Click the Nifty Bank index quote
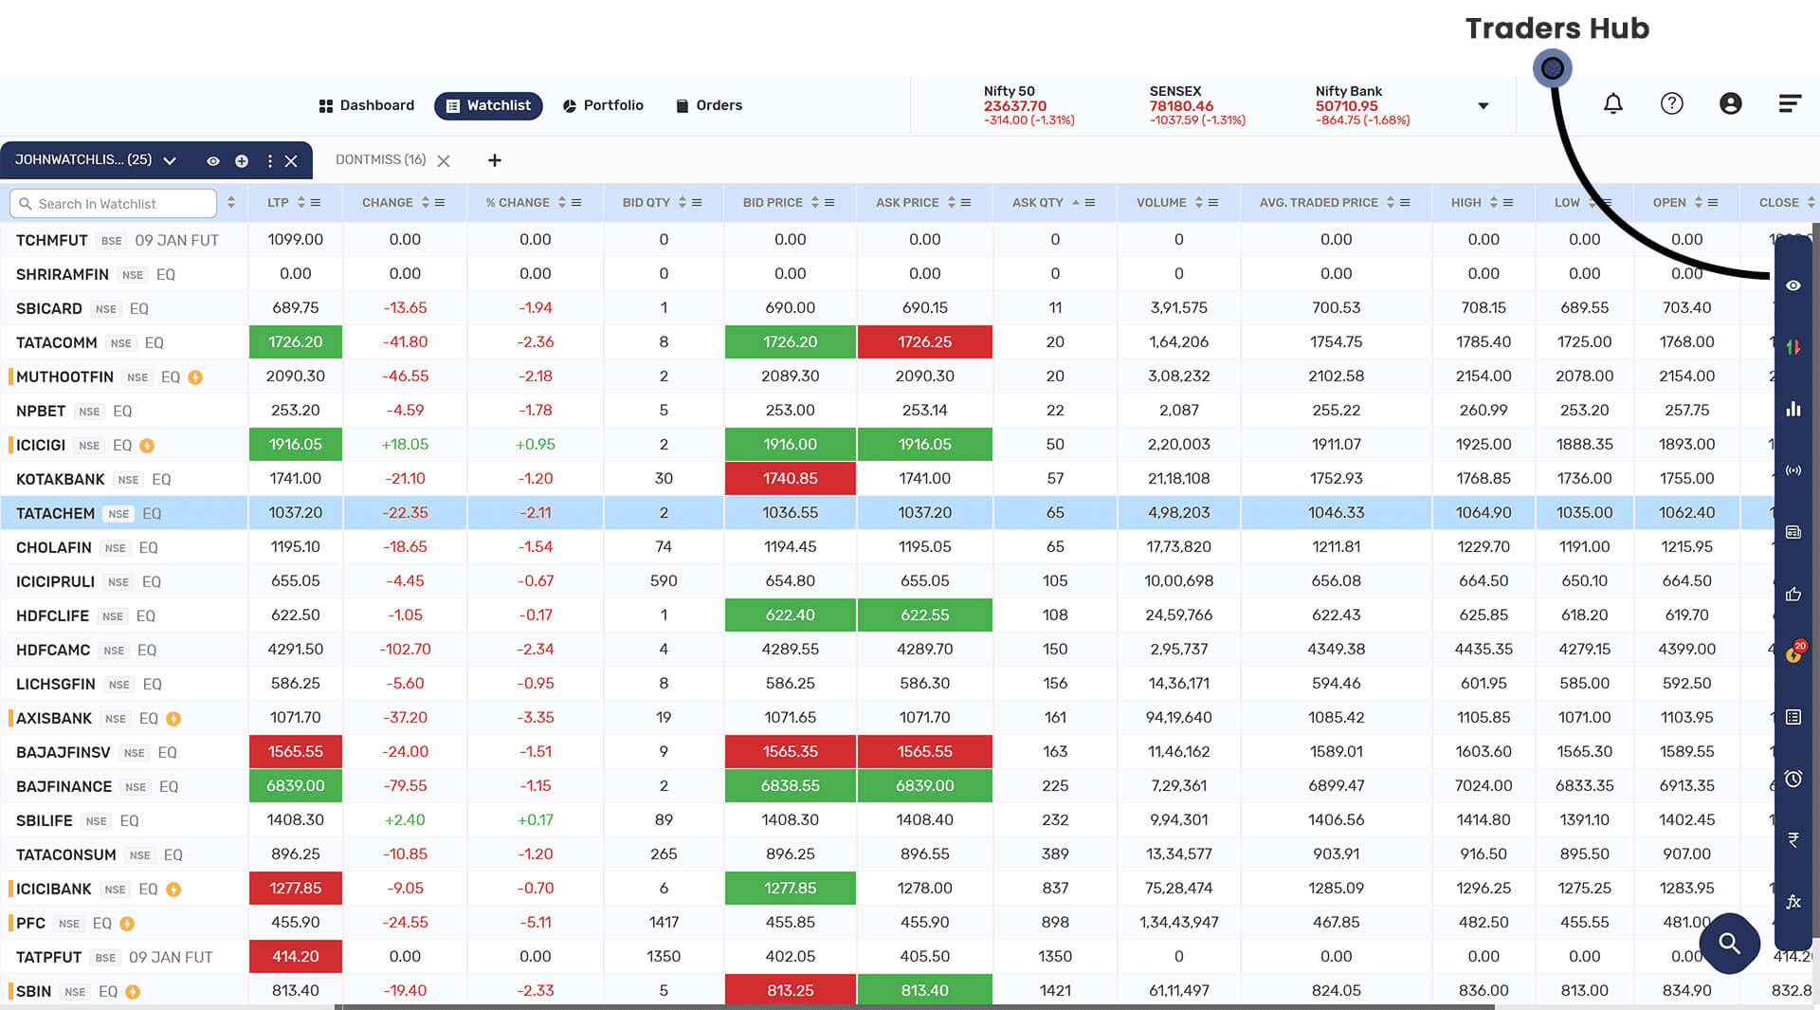The image size is (1820, 1010). (x=1362, y=105)
